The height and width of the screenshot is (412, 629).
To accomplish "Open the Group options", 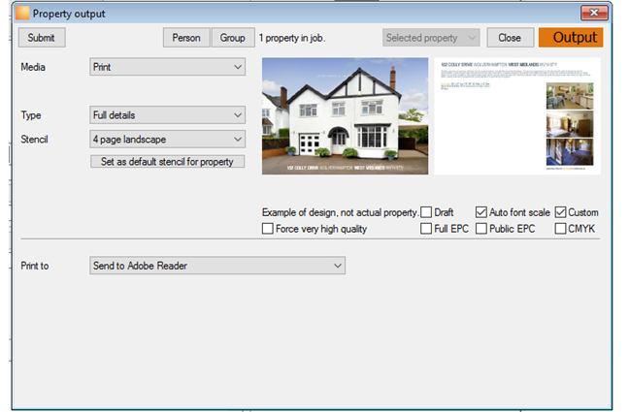I will coord(233,38).
